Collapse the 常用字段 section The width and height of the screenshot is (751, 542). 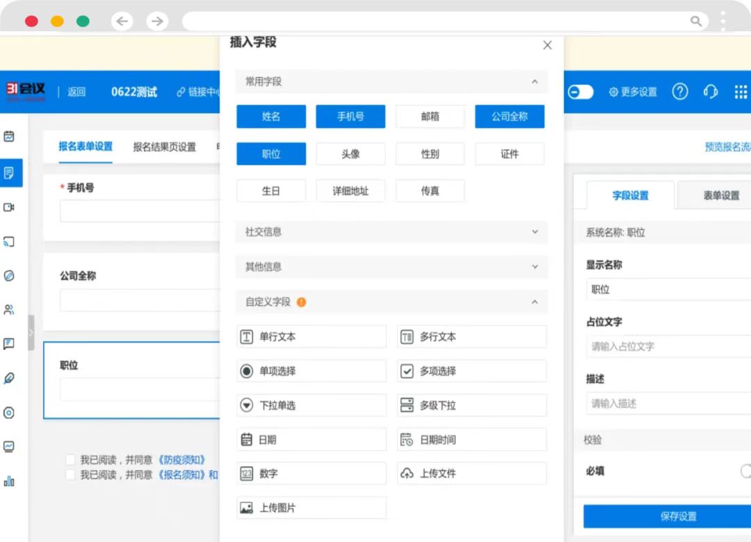pyautogui.click(x=535, y=81)
